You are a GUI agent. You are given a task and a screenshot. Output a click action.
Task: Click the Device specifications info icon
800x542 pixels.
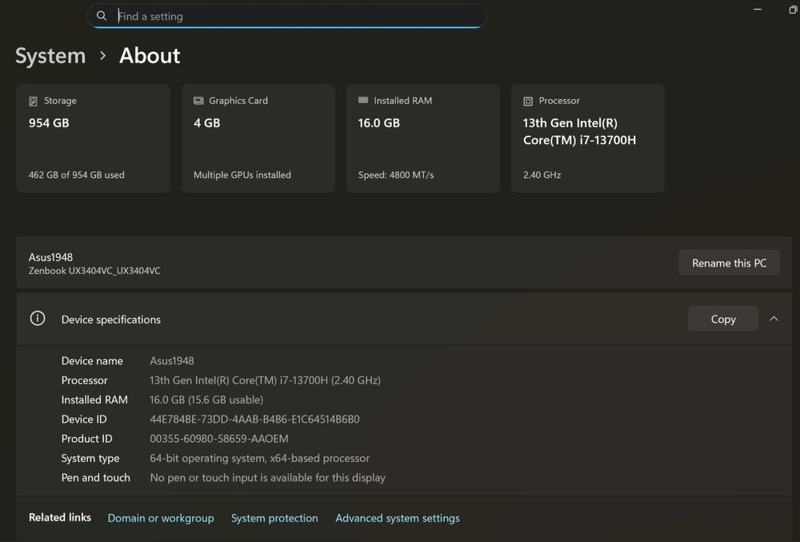coord(38,319)
